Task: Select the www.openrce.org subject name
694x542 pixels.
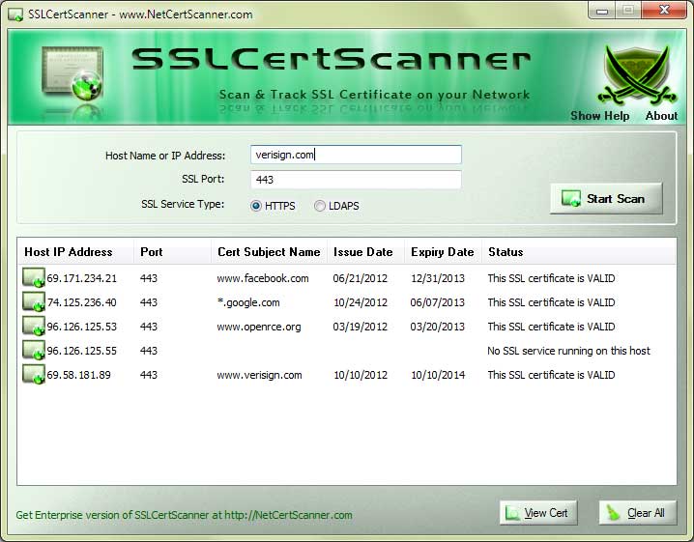Action: [259, 327]
